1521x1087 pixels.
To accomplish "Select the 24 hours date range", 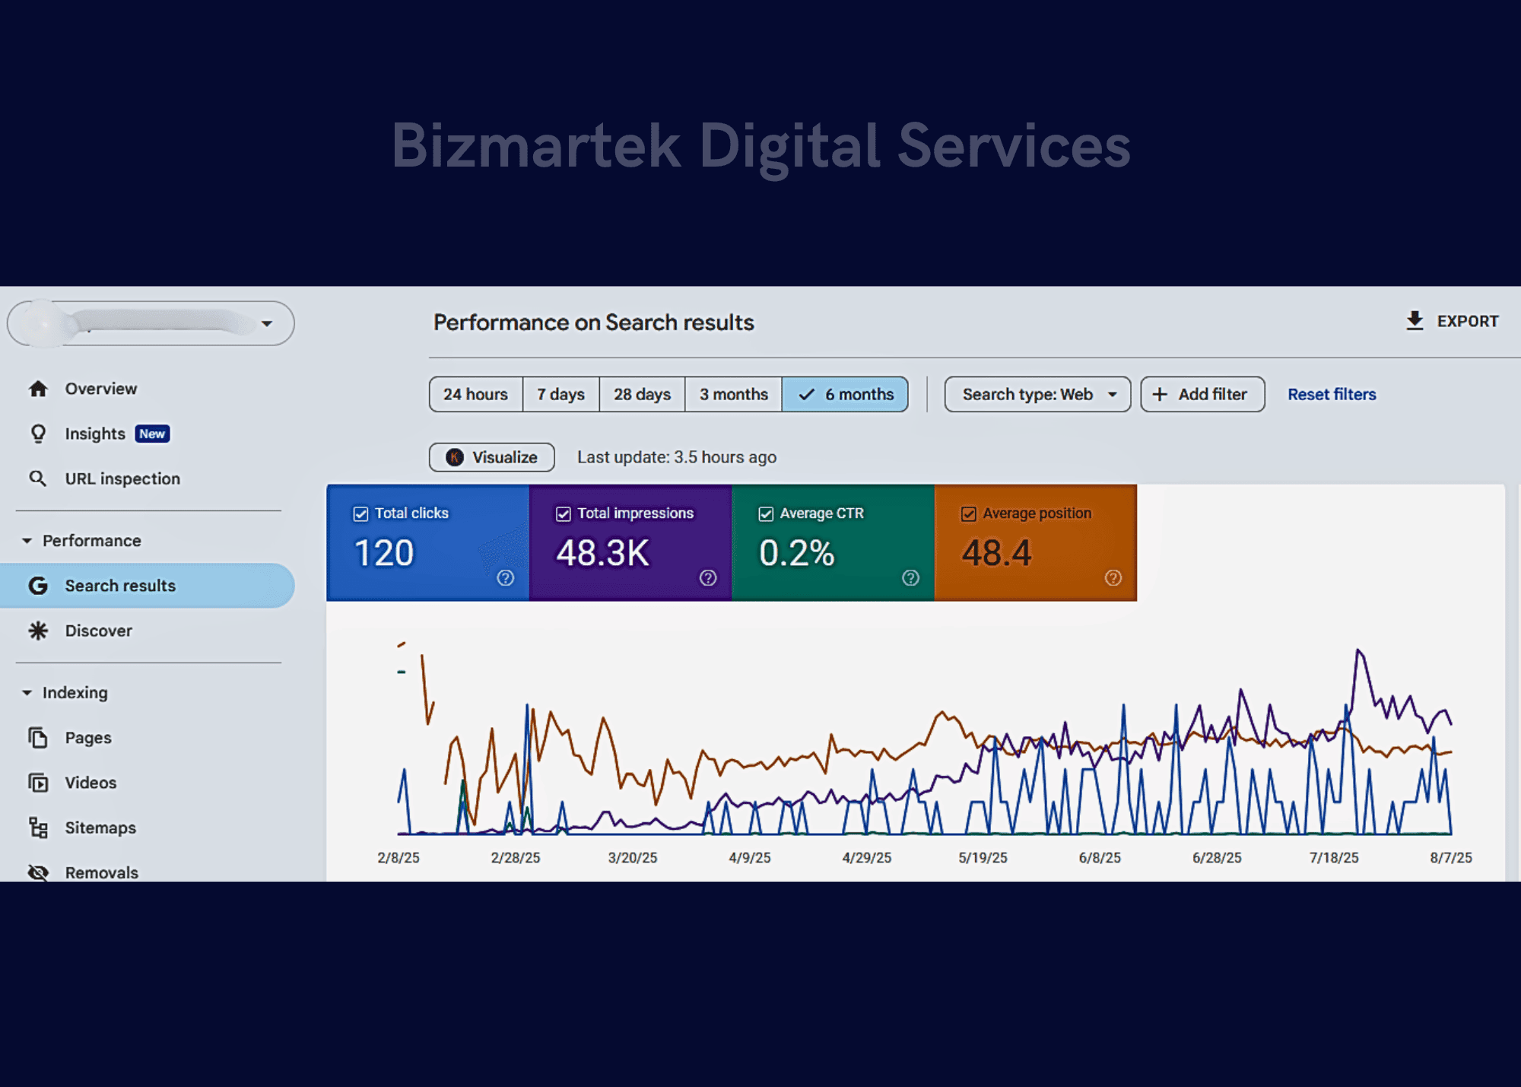I will click(x=476, y=394).
